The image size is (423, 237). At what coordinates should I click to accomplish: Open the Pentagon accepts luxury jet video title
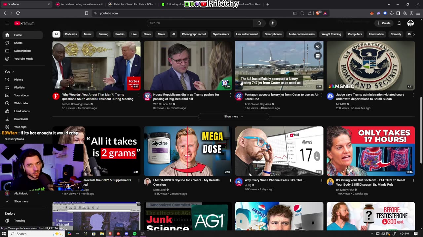pyautogui.click(x=282, y=97)
